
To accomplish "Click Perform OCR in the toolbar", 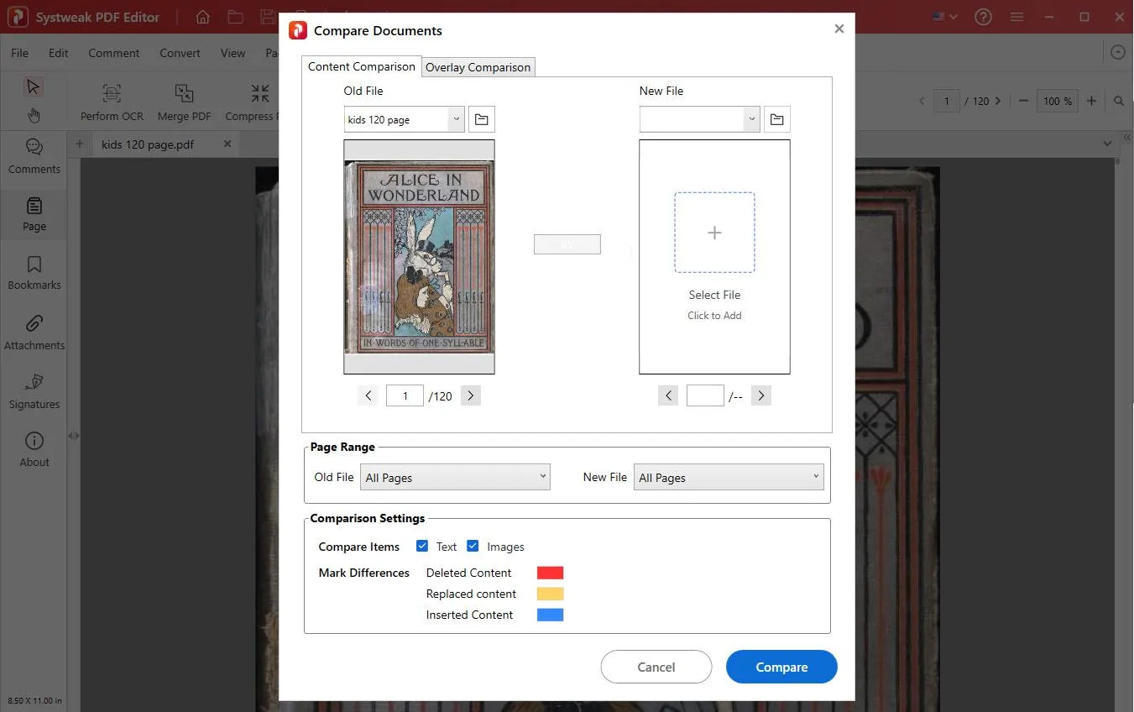I will (x=112, y=102).
